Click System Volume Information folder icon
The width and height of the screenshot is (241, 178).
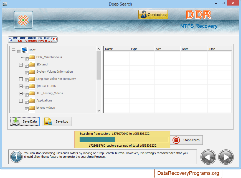32,72
